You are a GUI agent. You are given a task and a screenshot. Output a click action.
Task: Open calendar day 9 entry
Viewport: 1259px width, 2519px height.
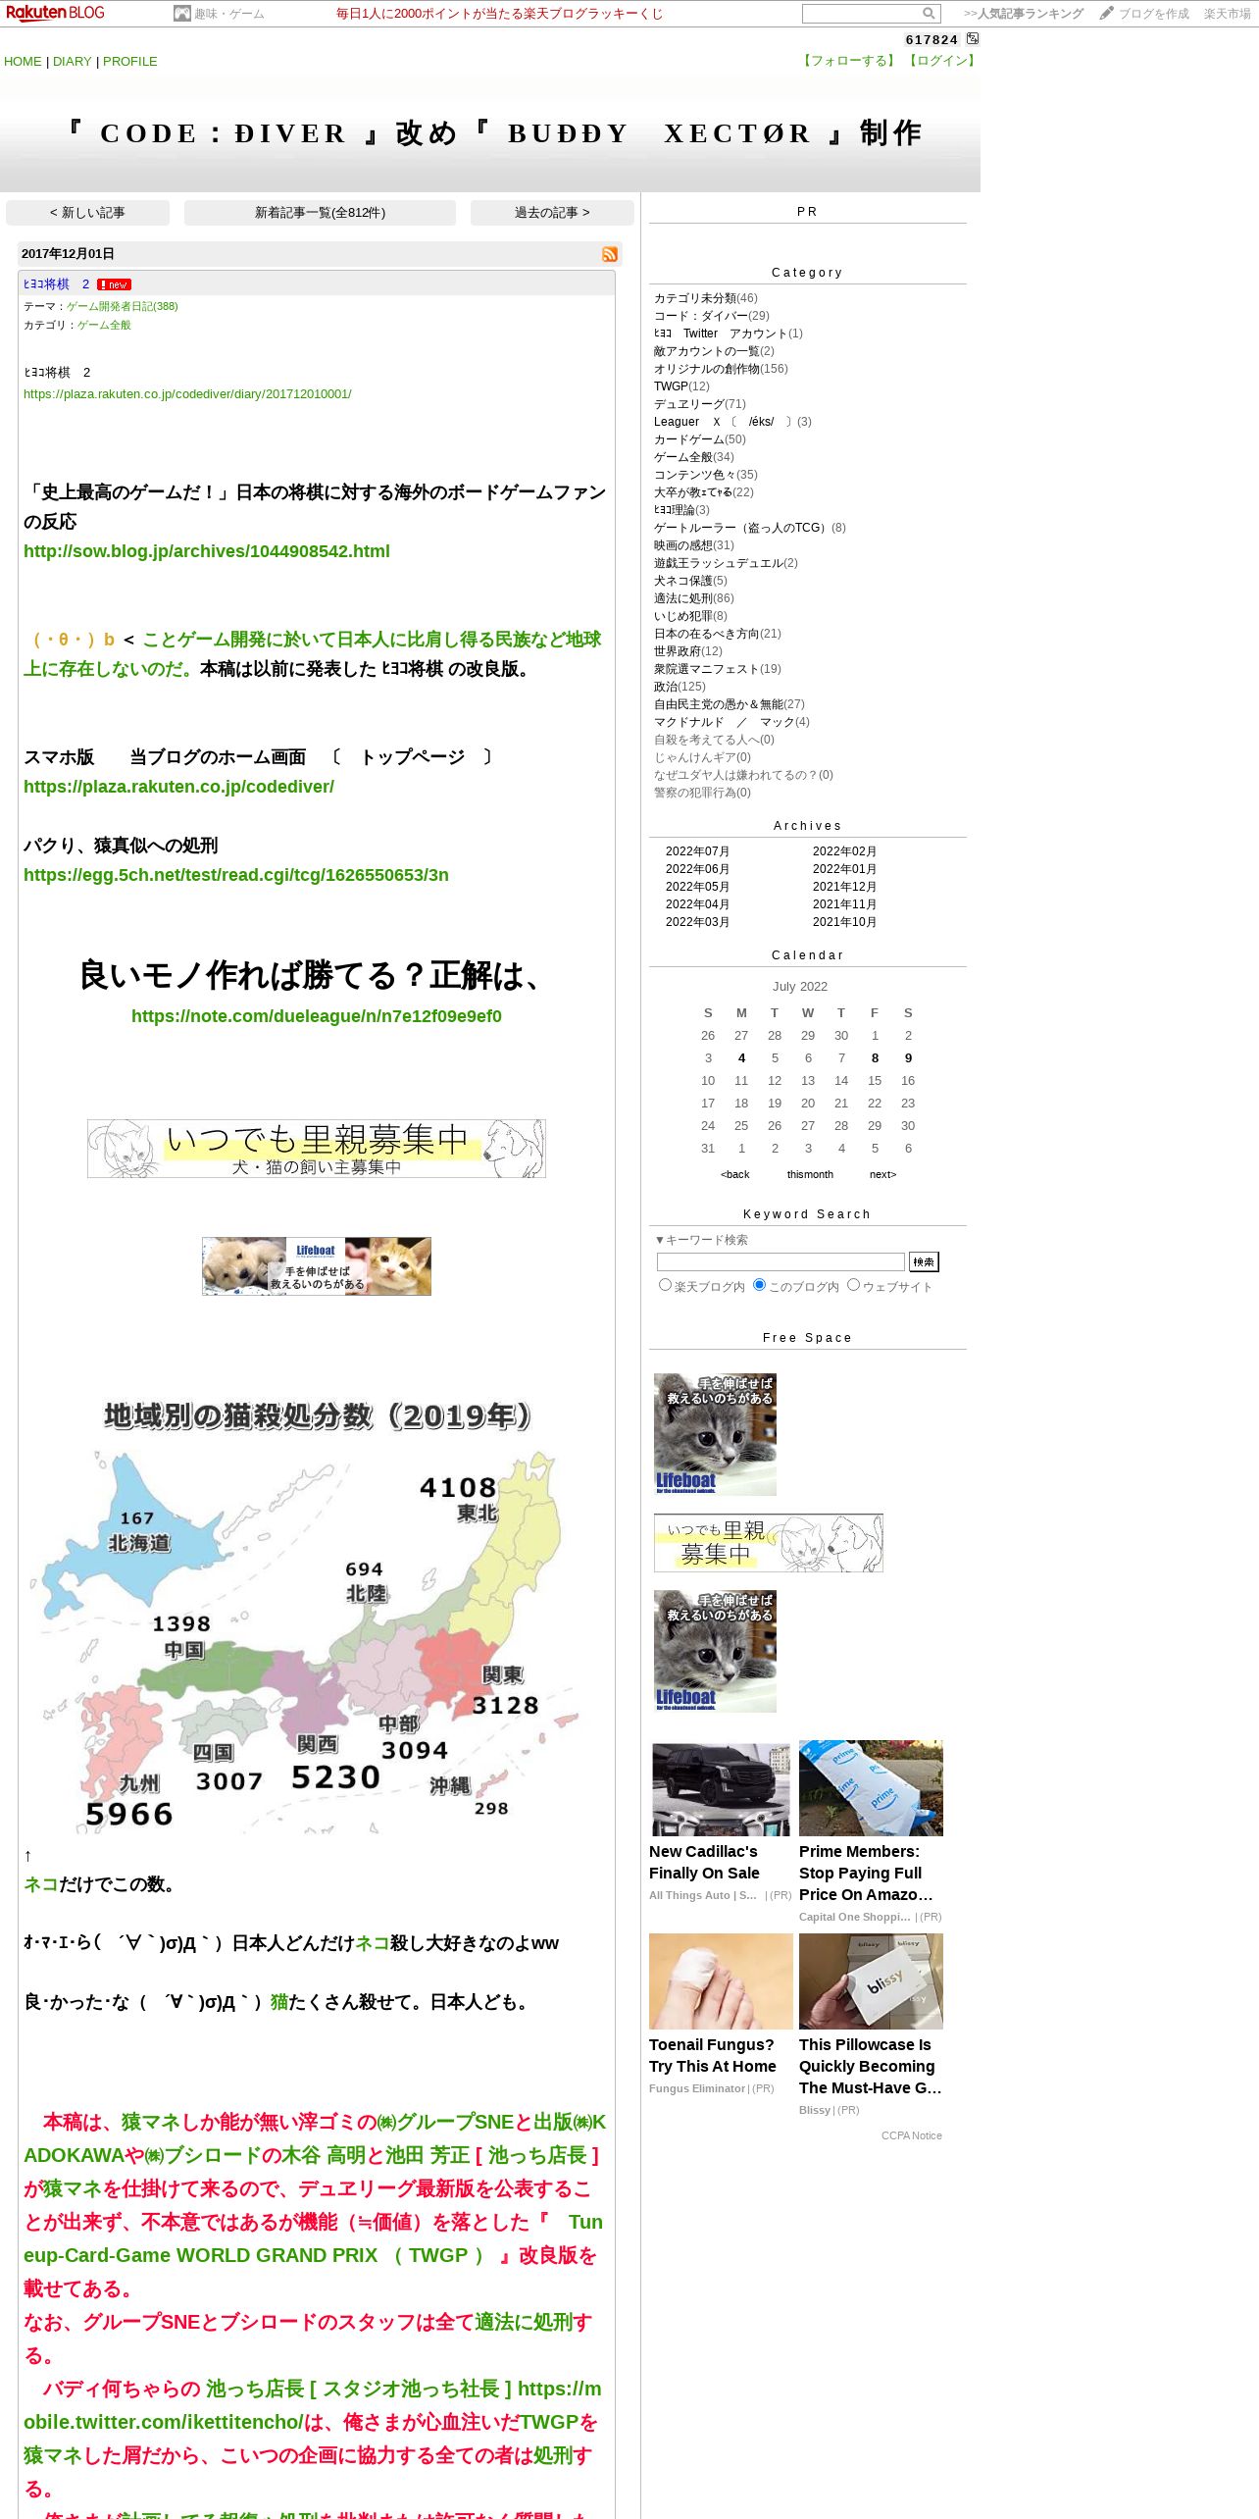[x=908, y=1058]
